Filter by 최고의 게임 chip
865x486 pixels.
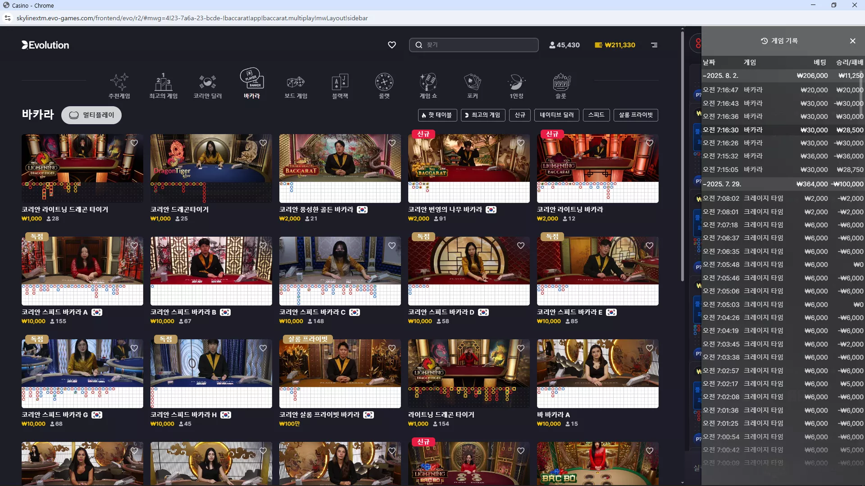click(x=483, y=115)
